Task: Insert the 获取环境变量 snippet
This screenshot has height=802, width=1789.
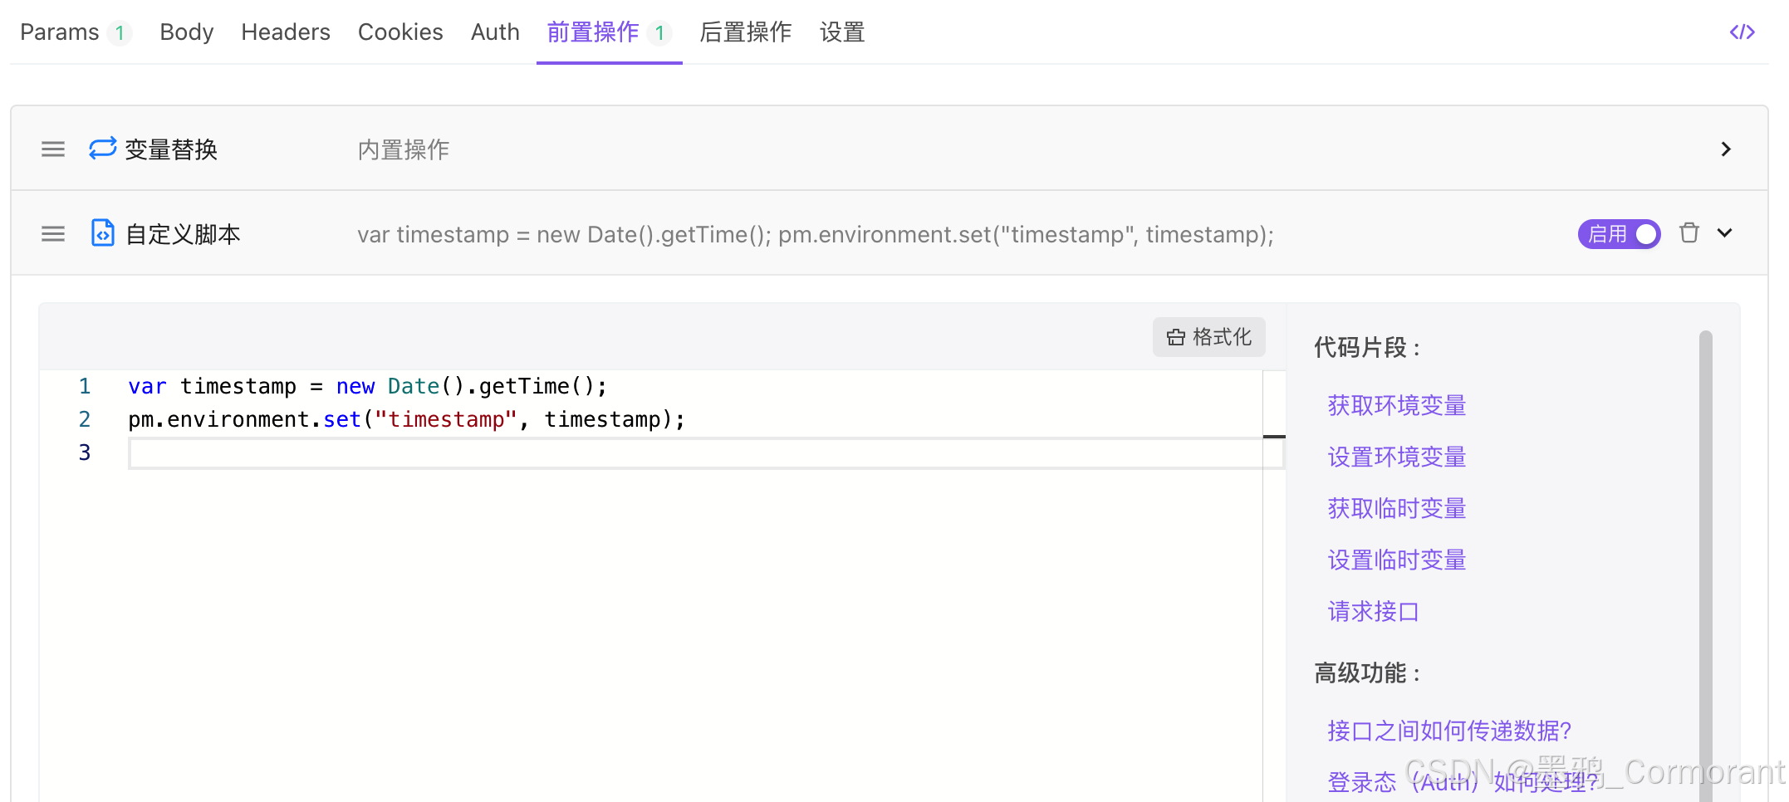Action: click(1397, 405)
